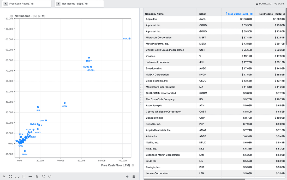Click the DOWNLOAD button

[264, 4]
